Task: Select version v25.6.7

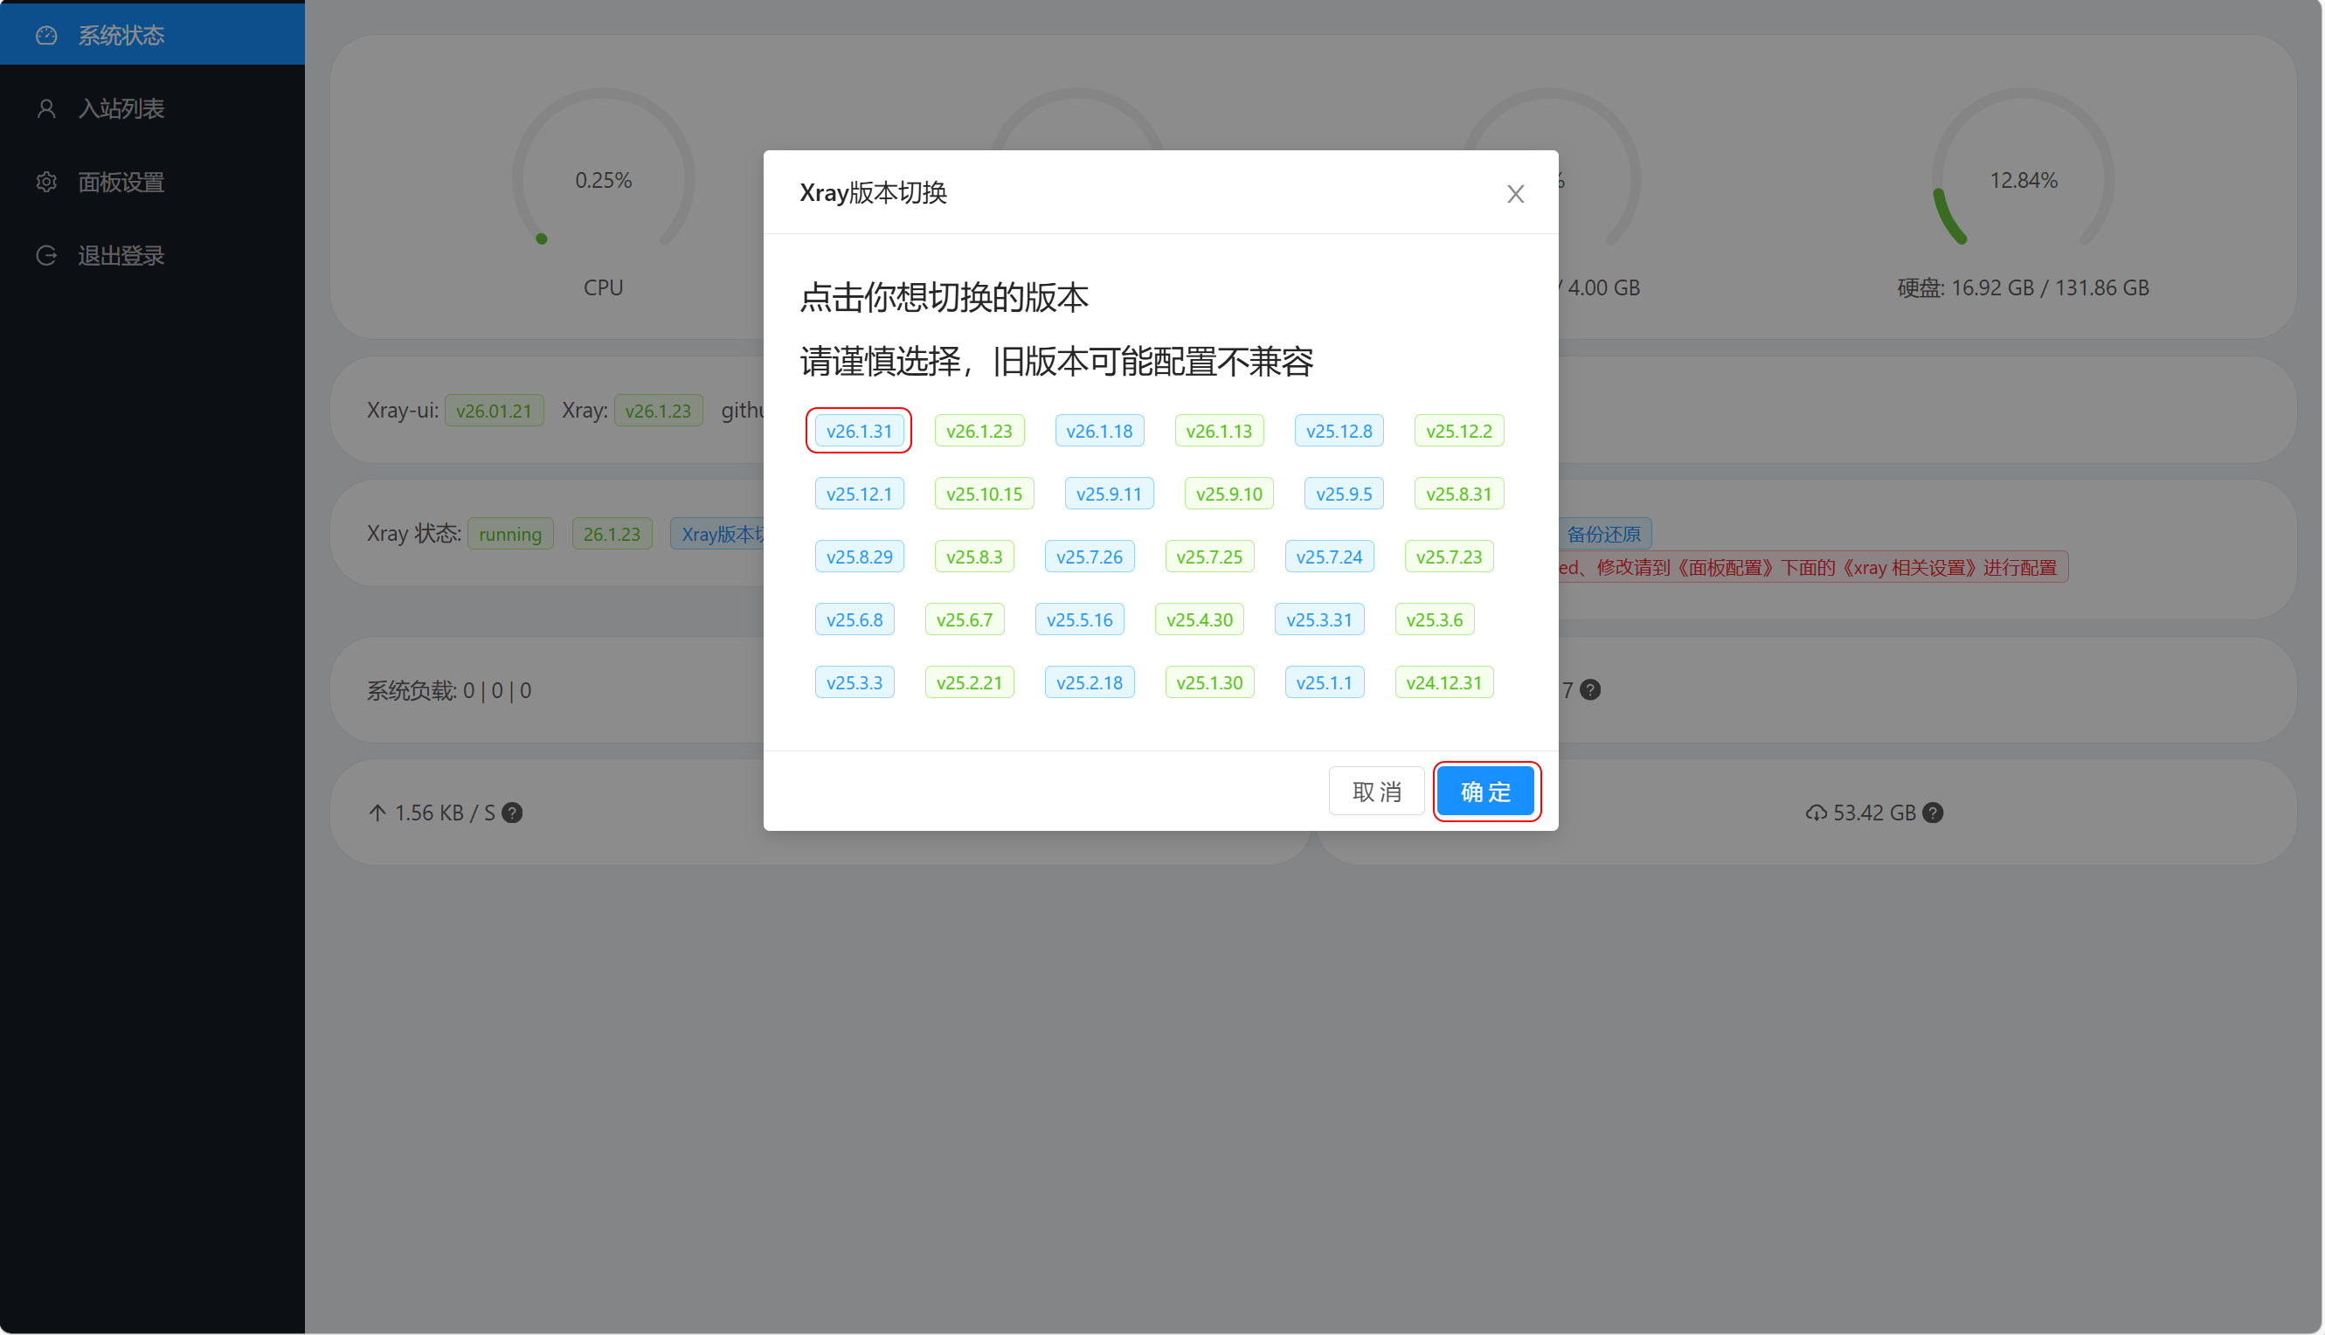Action: coord(964,619)
